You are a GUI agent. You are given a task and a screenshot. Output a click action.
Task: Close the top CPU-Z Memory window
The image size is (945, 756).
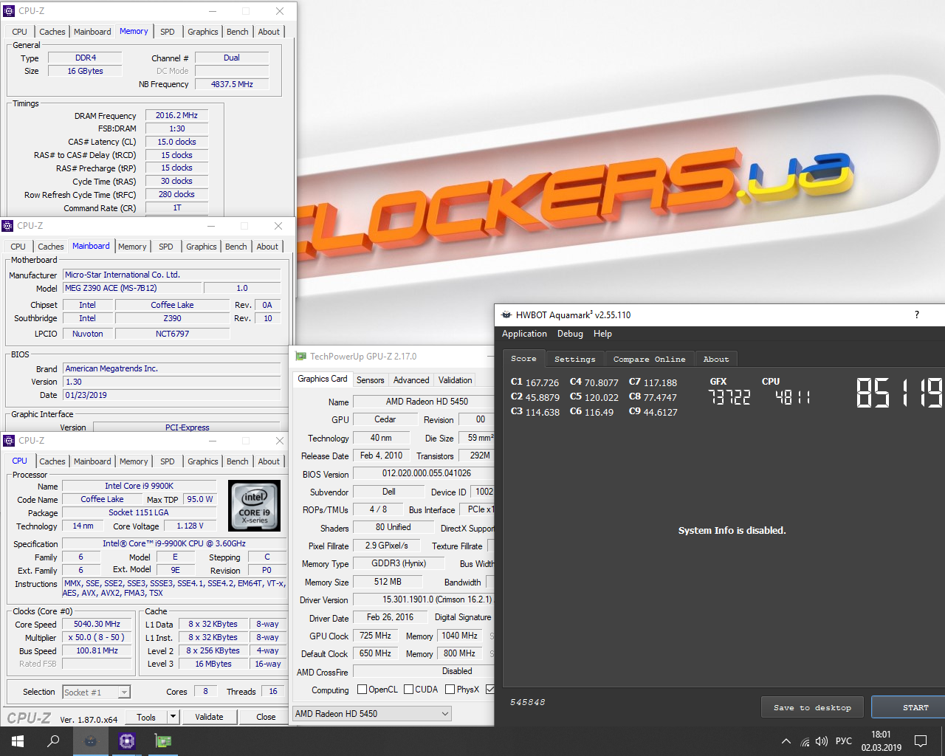coord(280,11)
